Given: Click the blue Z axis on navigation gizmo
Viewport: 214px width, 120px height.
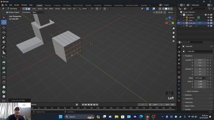Looking at the screenshot, I should [x=170, y=18].
